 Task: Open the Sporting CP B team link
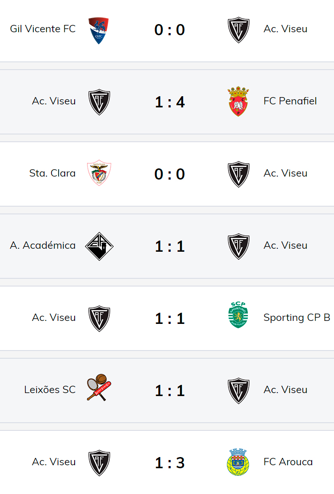pos(297,318)
